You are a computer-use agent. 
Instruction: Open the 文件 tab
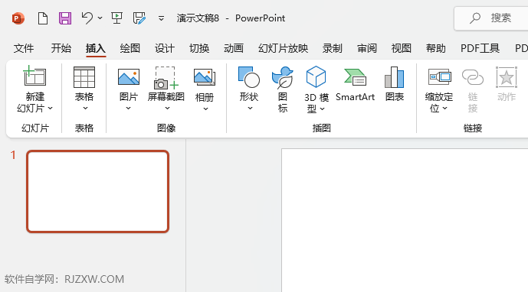pyautogui.click(x=24, y=48)
